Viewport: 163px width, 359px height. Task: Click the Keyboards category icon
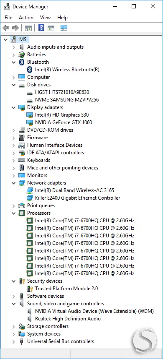pyautogui.click(x=22, y=160)
